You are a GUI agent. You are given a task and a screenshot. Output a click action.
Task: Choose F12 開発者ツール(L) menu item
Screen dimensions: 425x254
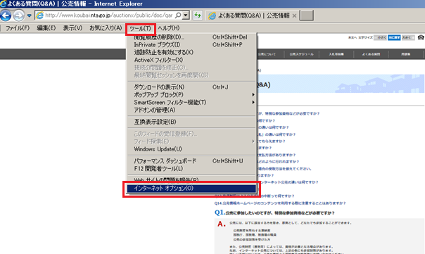(191, 169)
